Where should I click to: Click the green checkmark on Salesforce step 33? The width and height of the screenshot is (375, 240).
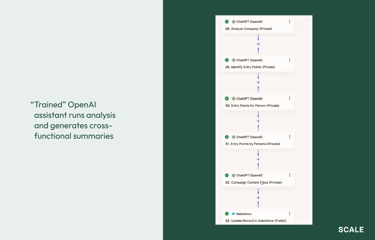(x=227, y=214)
